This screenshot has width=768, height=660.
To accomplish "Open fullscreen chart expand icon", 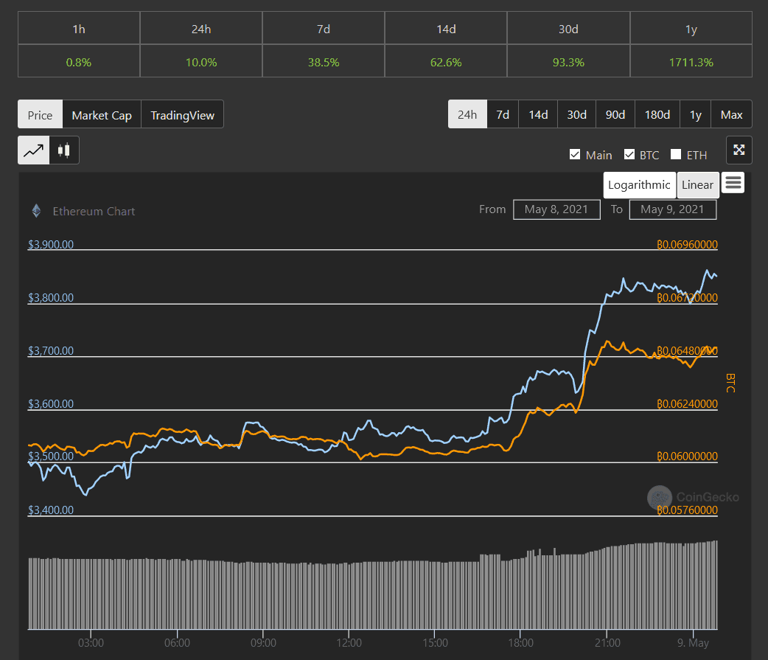I will (x=739, y=150).
